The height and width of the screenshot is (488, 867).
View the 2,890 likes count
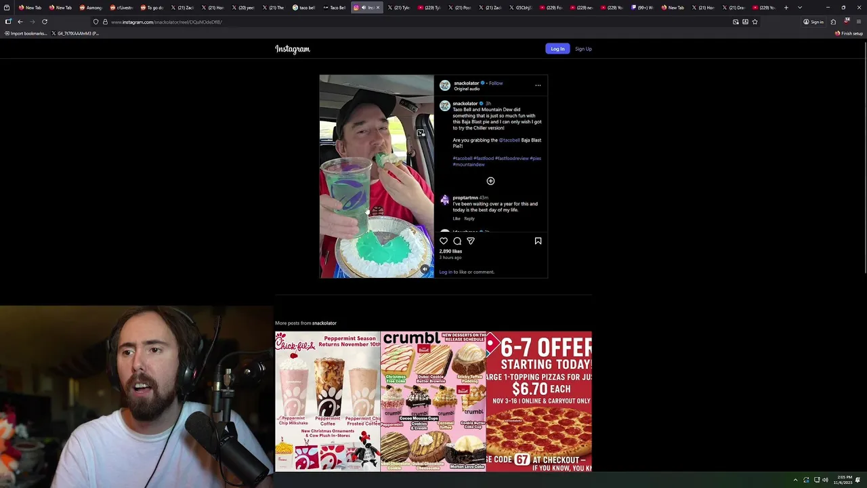pos(450,251)
